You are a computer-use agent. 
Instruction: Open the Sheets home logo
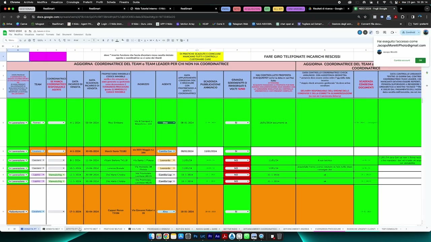pyautogui.click(x=5, y=33)
